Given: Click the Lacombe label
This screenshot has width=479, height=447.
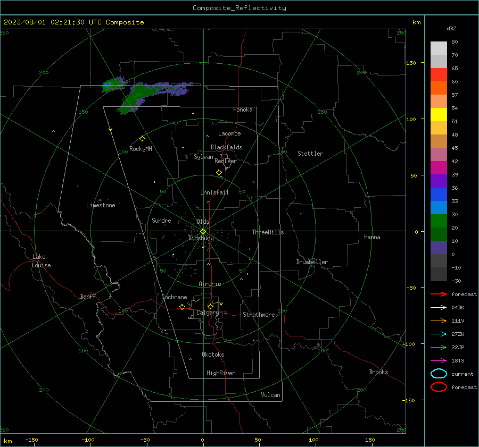Looking at the screenshot, I should pyautogui.click(x=229, y=133).
